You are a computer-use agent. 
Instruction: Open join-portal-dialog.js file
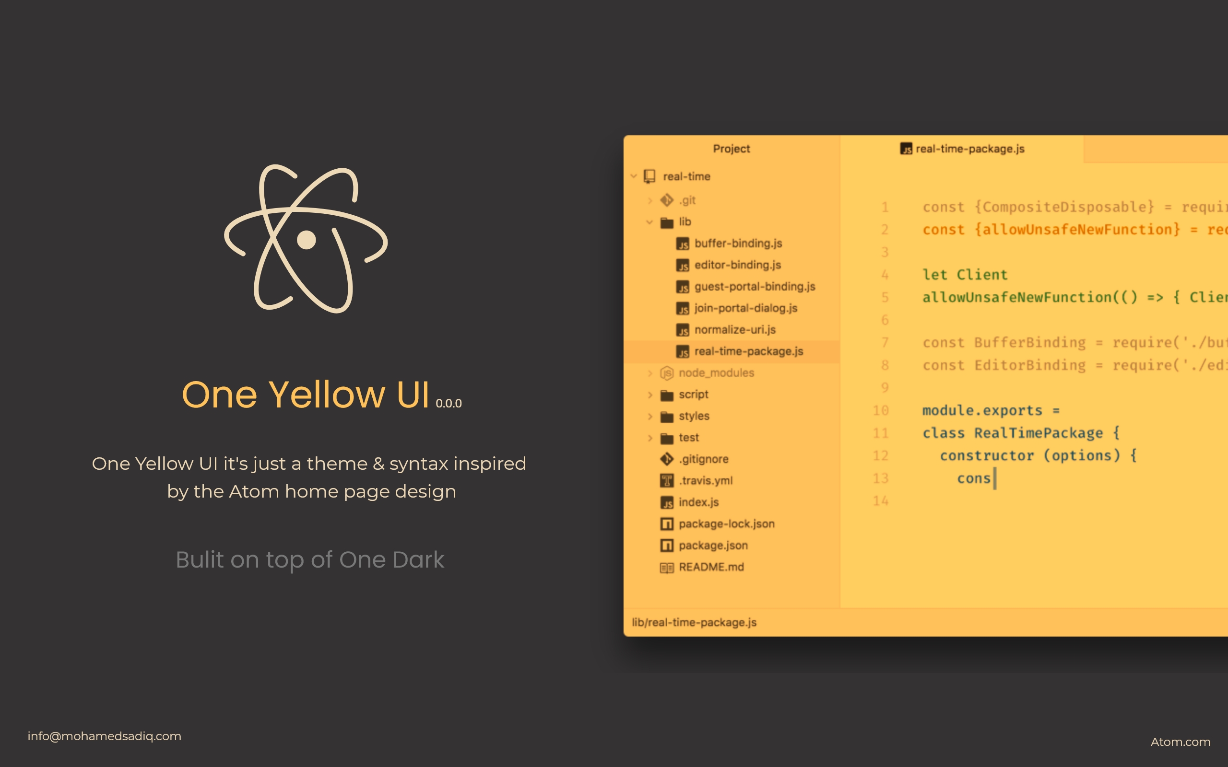[x=746, y=308]
